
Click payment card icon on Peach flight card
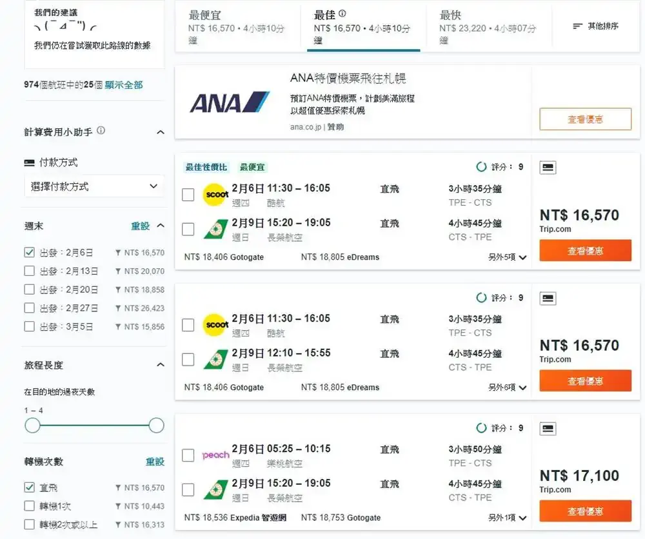click(548, 428)
